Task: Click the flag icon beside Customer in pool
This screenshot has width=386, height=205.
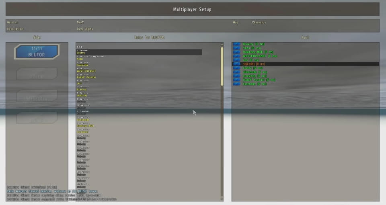Action: pos(236,84)
